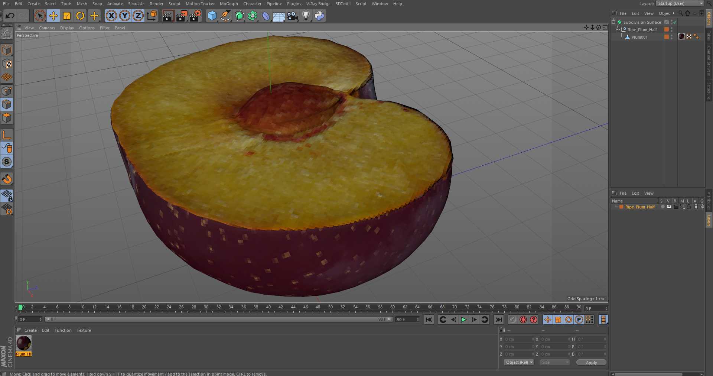
Task: Toggle Z axis lock
Action: (x=138, y=16)
